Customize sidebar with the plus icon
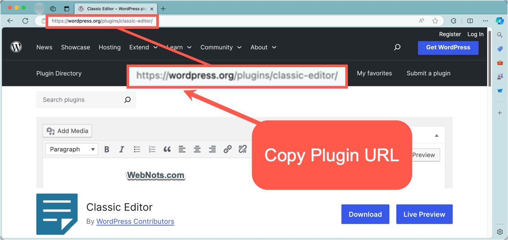This screenshot has height=240, width=508. click(x=500, y=113)
